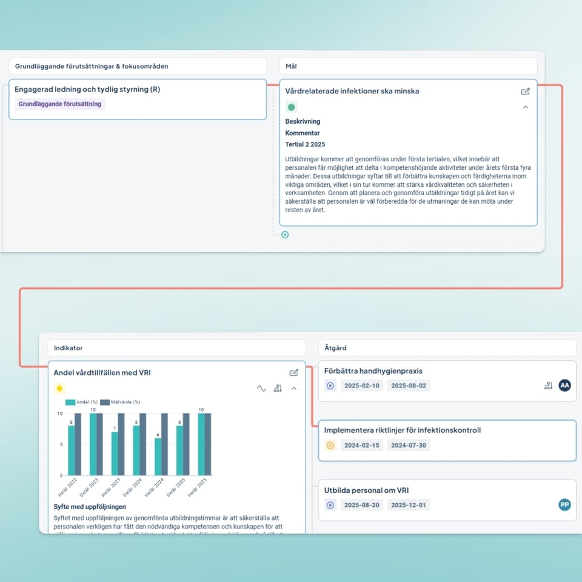Click the AA user avatar
This screenshot has height=582, width=582.
coord(564,386)
